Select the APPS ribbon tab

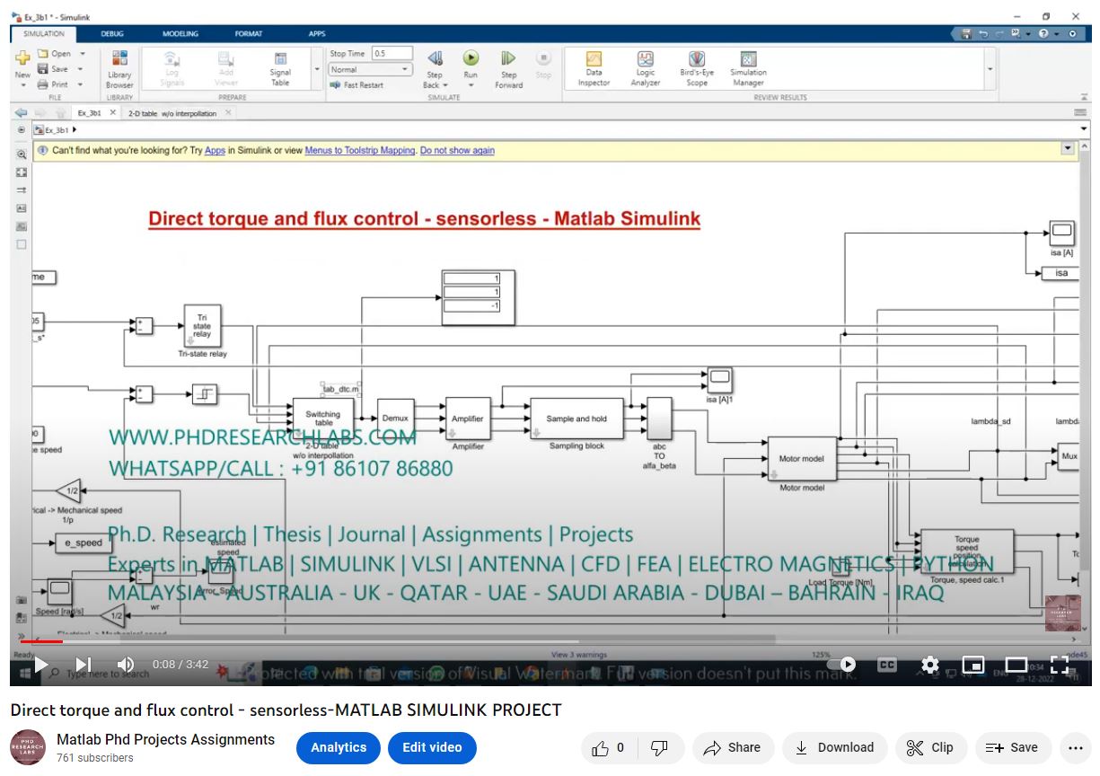point(317,34)
